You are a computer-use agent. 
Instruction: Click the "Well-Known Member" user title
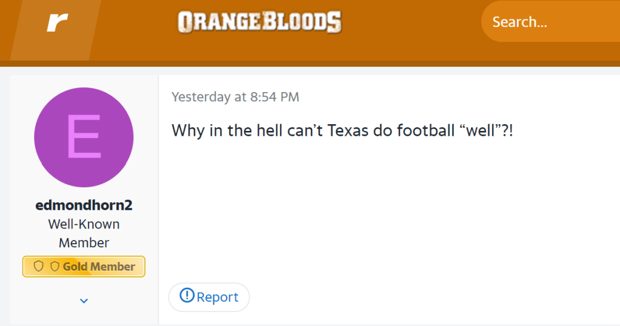pos(84,233)
